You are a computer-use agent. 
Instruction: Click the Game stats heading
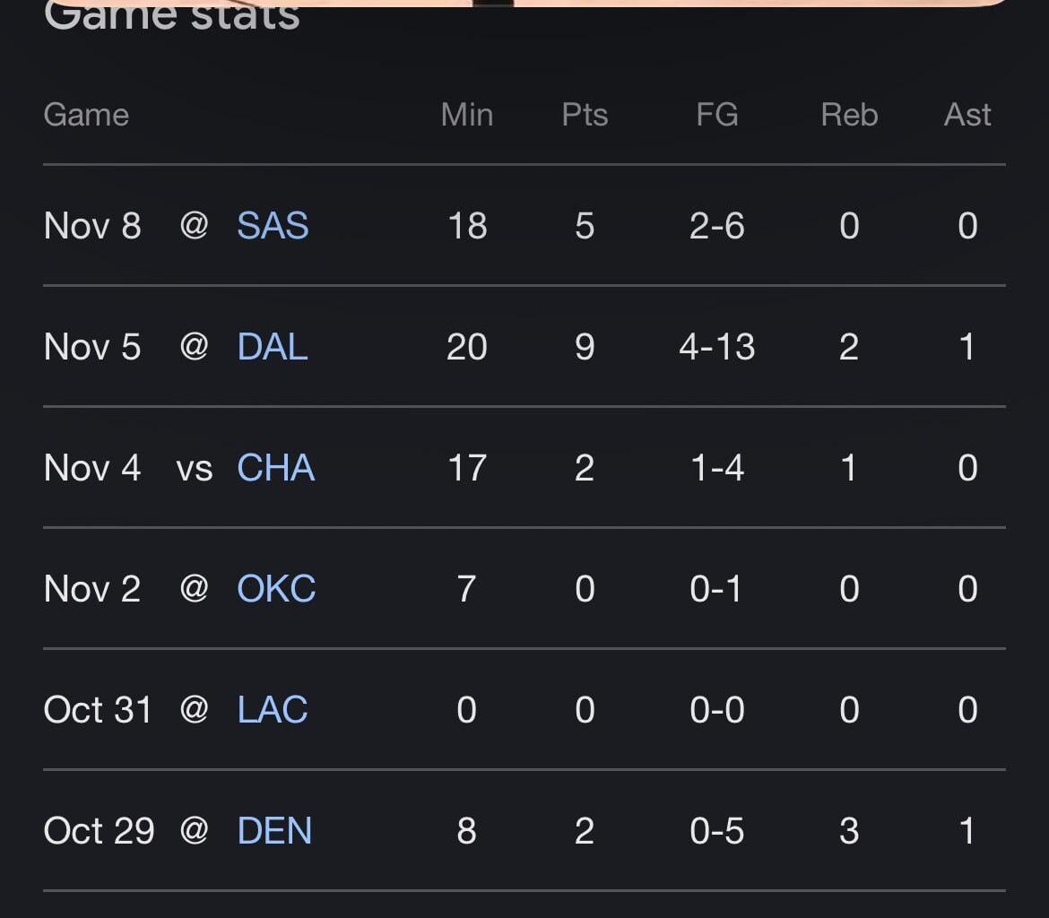[x=172, y=16]
